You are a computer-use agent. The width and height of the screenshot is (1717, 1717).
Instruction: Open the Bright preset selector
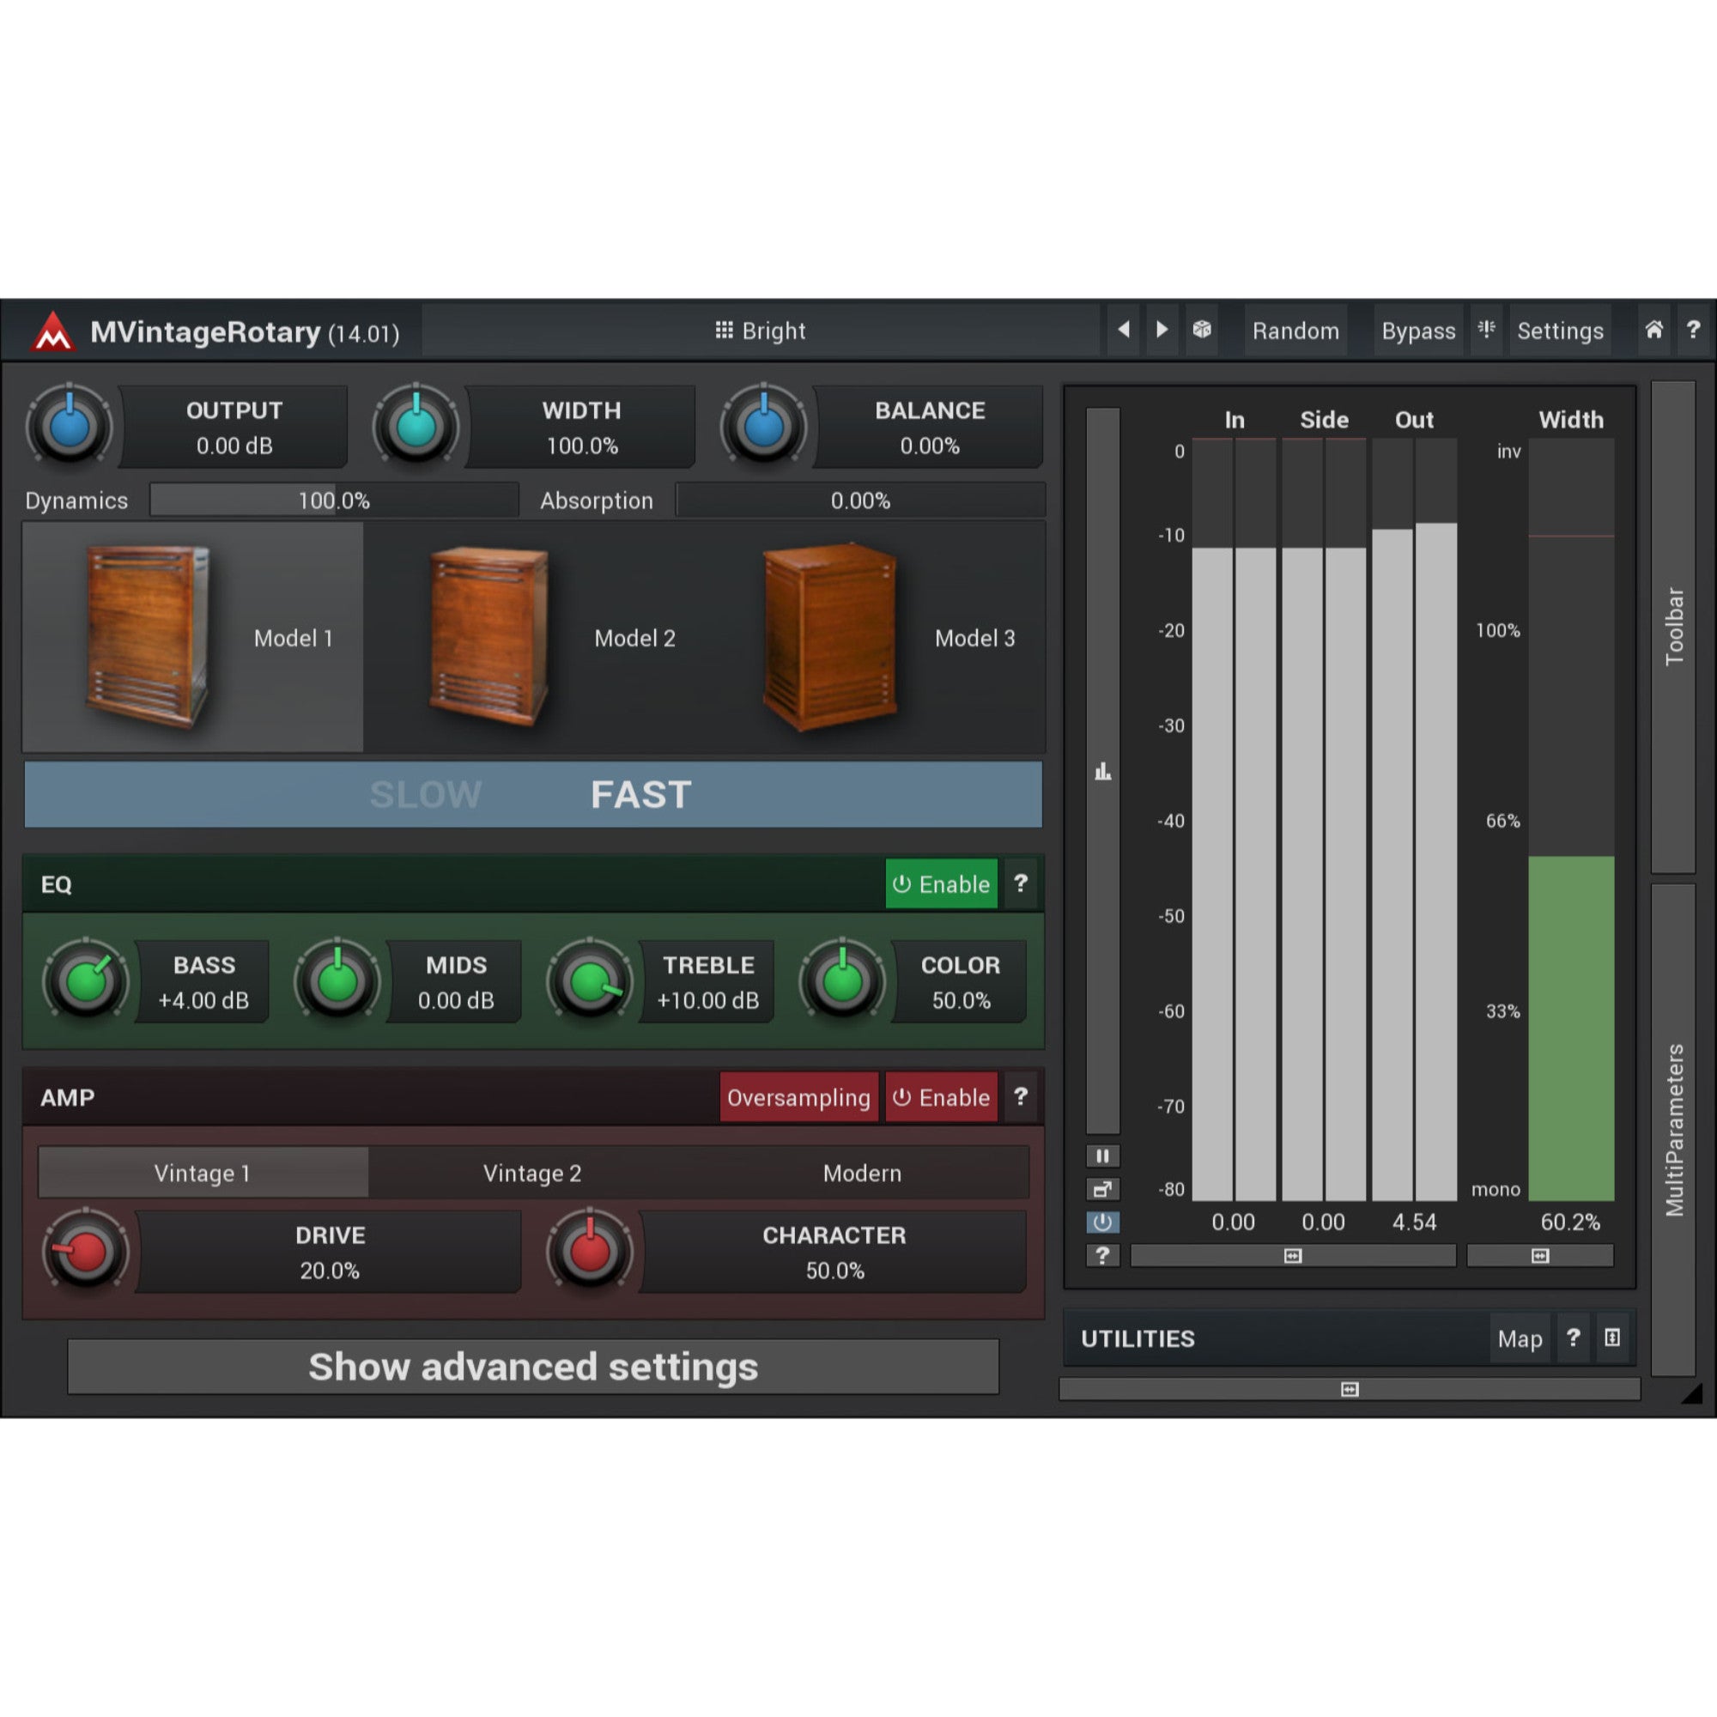point(761,331)
